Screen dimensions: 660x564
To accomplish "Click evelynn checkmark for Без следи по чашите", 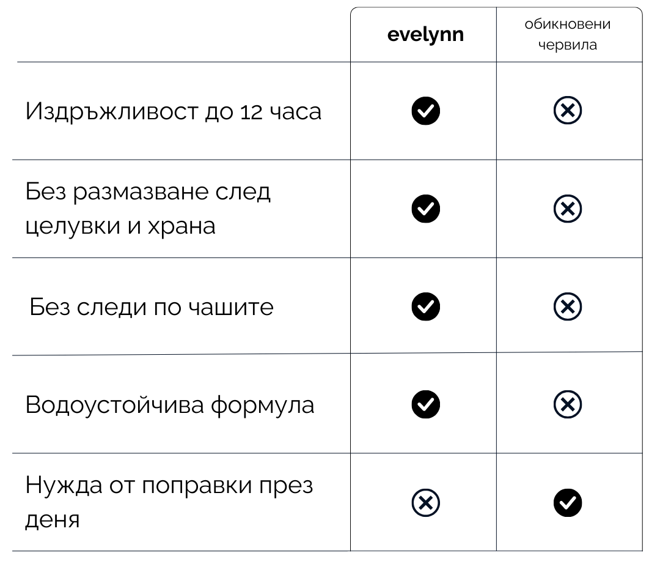I will point(425,306).
